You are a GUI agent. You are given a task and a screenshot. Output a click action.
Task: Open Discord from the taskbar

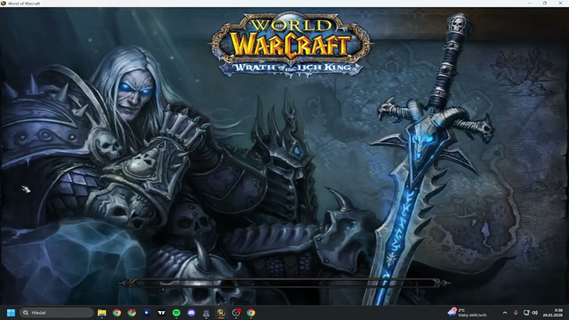click(191, 312)
